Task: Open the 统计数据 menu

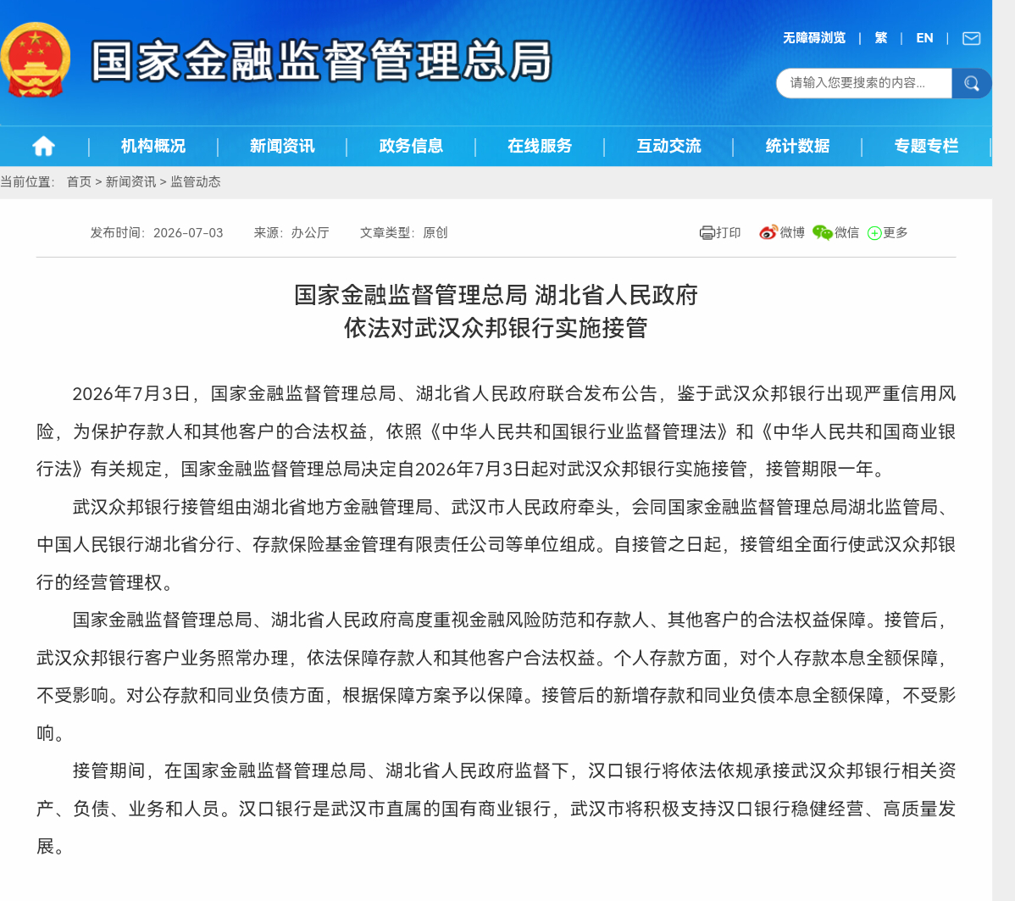Action: point(797,146)
